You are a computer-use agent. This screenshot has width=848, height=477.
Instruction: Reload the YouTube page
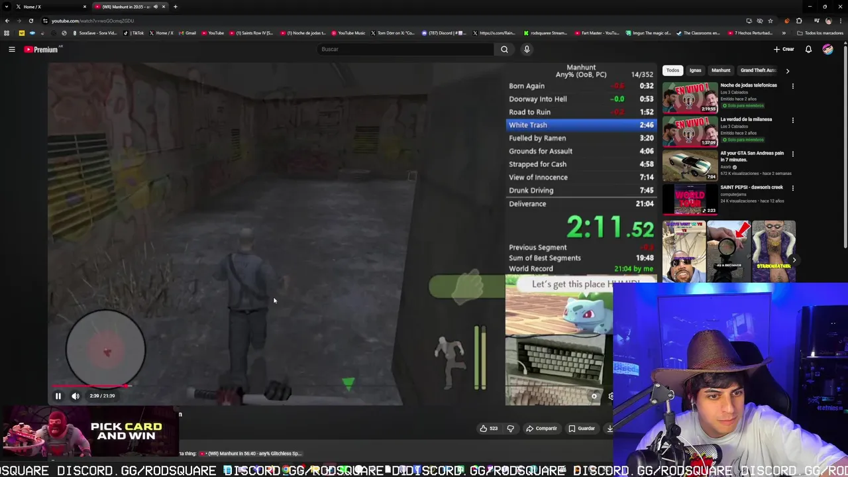coord(30,21)
